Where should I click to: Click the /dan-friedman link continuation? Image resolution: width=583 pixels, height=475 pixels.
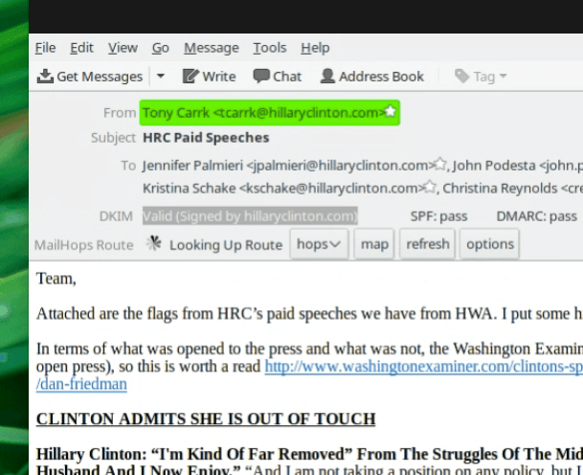pyautogui.click(x=81, y=384)
